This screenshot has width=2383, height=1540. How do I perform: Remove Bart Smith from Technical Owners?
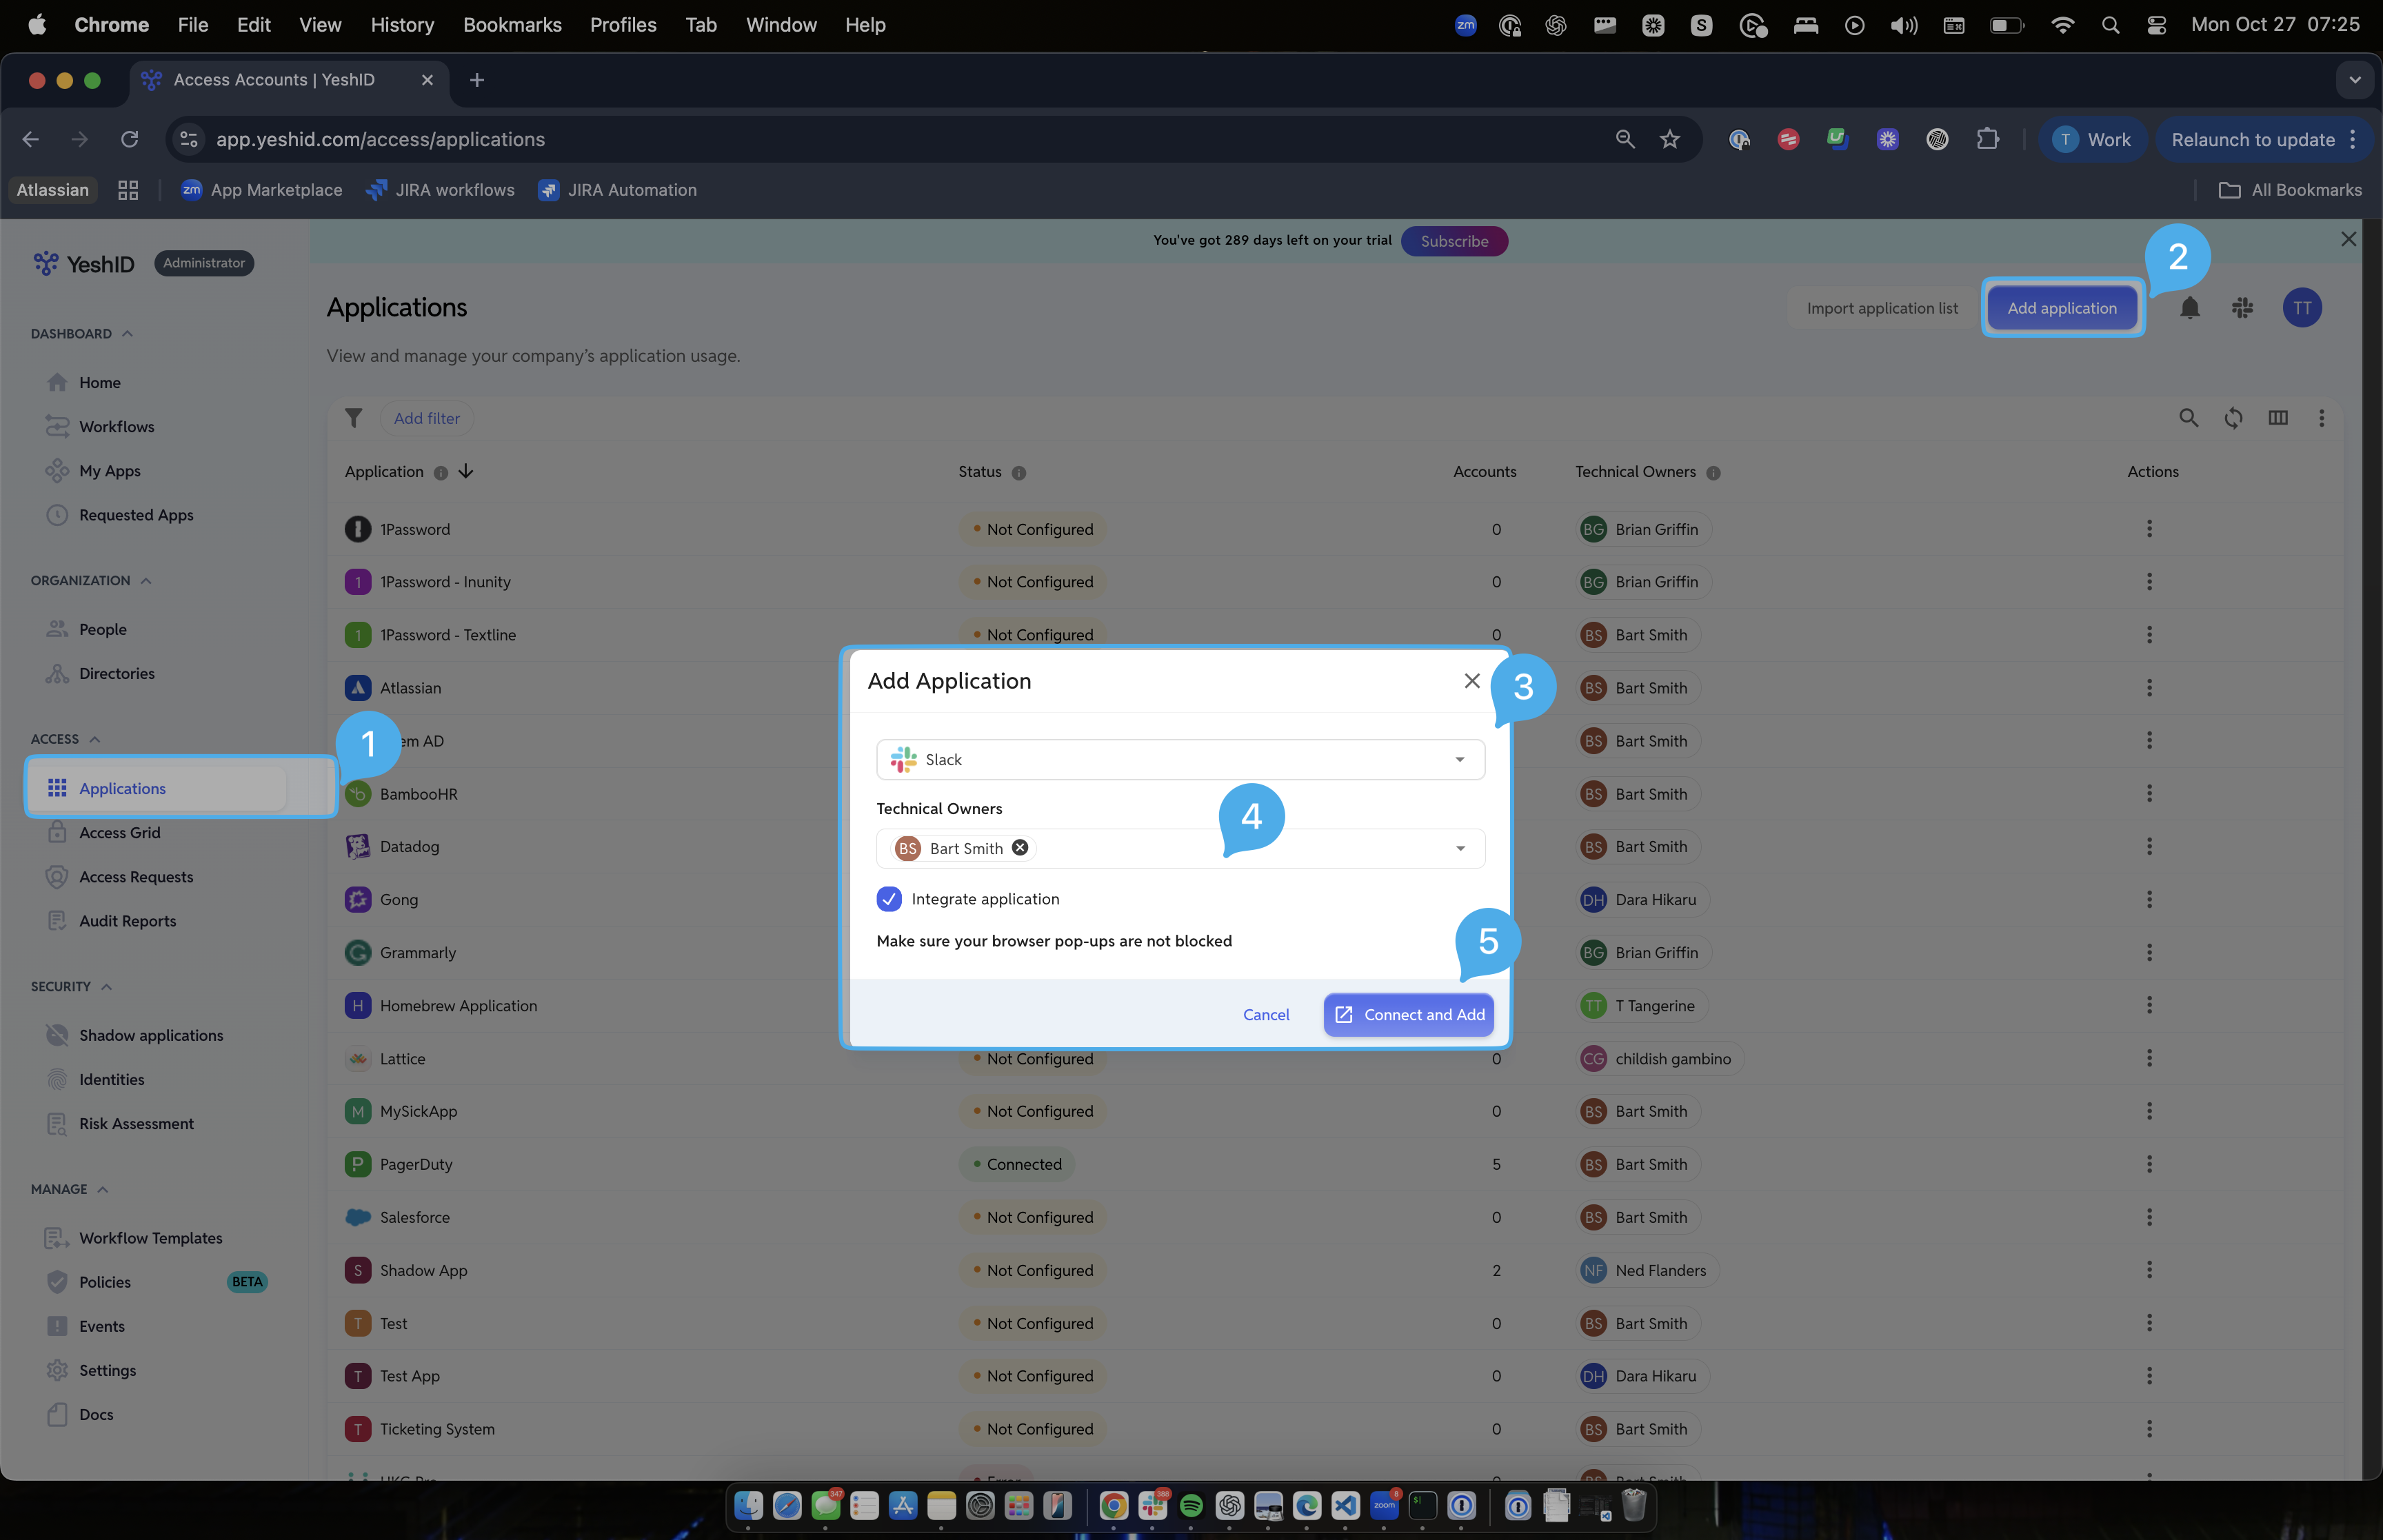click(x=1019, y=847)
